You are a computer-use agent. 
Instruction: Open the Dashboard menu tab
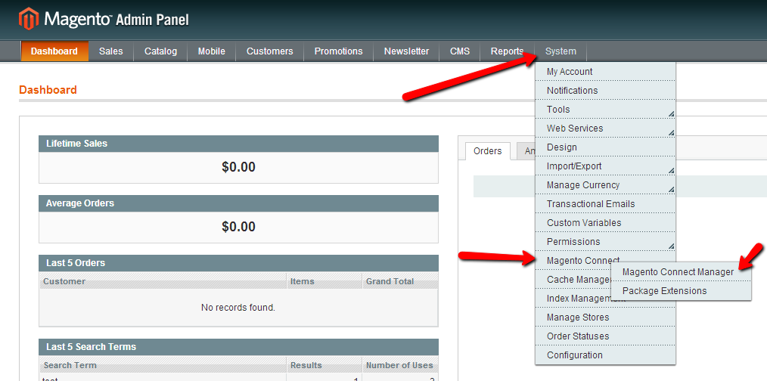tap(54, 51)
